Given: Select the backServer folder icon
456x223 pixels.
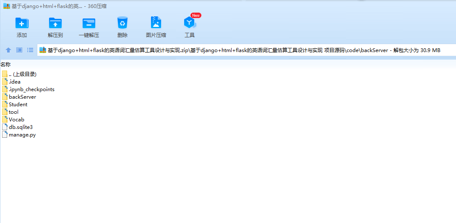Looking at the screenshot, I should click(x=5, y=97).
